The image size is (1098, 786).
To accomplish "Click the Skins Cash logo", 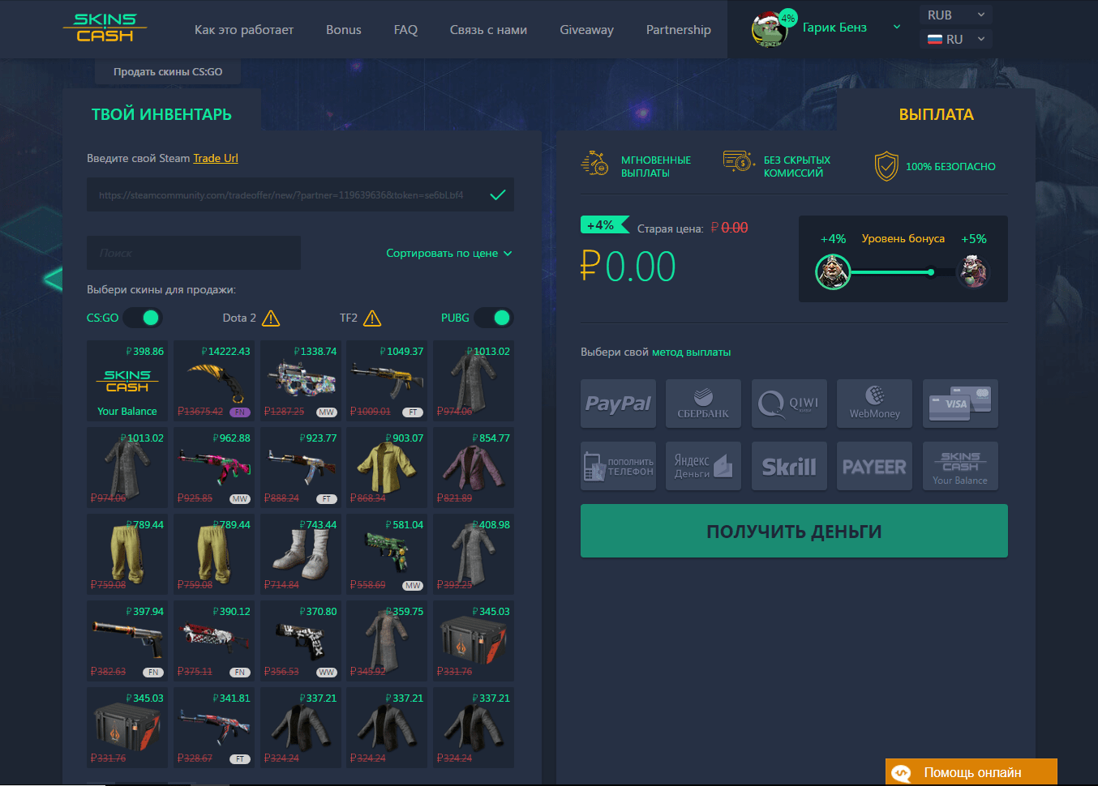I will click(104, 28).
